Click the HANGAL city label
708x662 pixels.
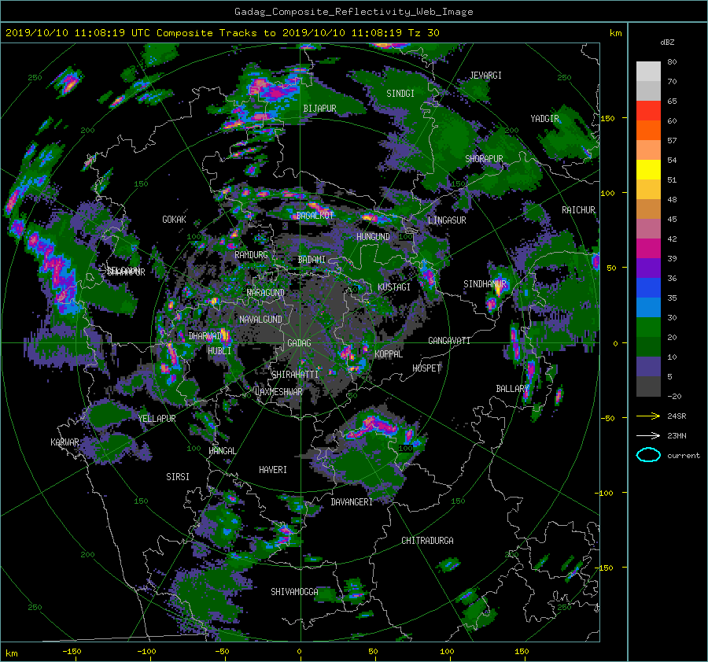(222, 451)
